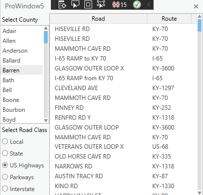
Task: Select Bath county
Action: (22, 80)
